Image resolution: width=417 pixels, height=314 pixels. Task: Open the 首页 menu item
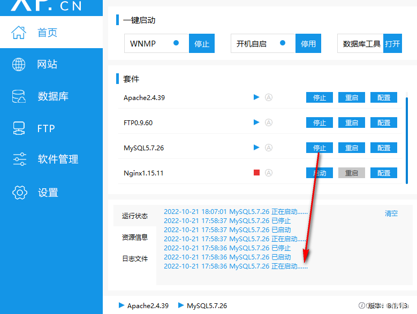pos(51,33)
